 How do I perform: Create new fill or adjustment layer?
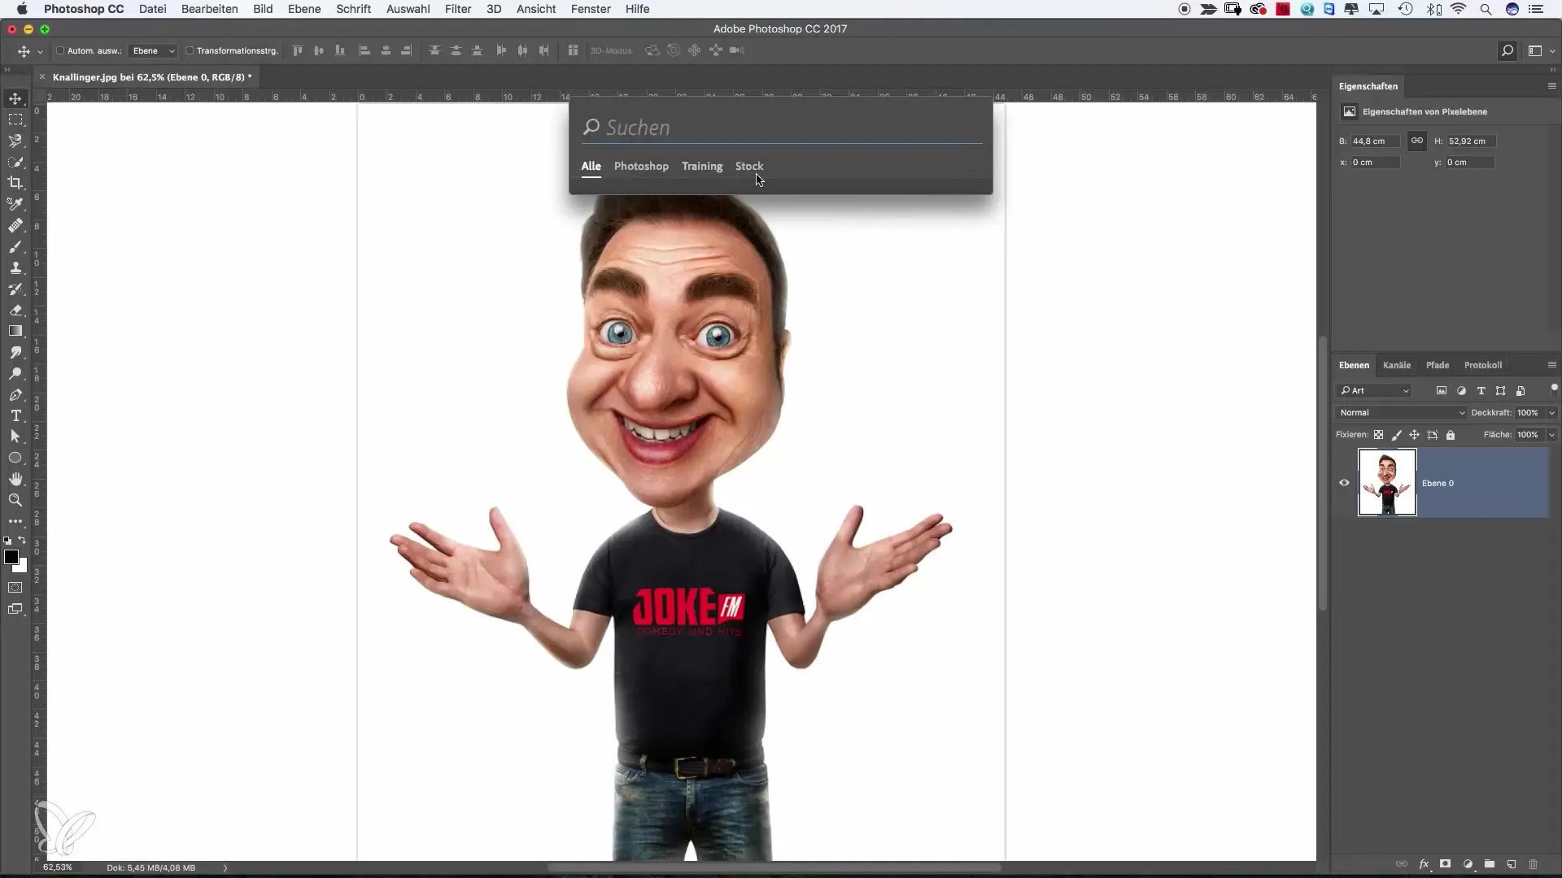click(1468, 864)
